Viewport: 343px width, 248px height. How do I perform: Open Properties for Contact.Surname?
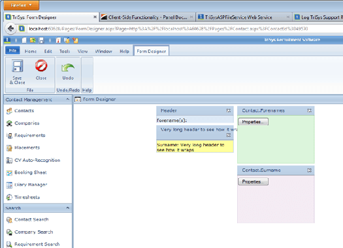[x=253, y=181]
